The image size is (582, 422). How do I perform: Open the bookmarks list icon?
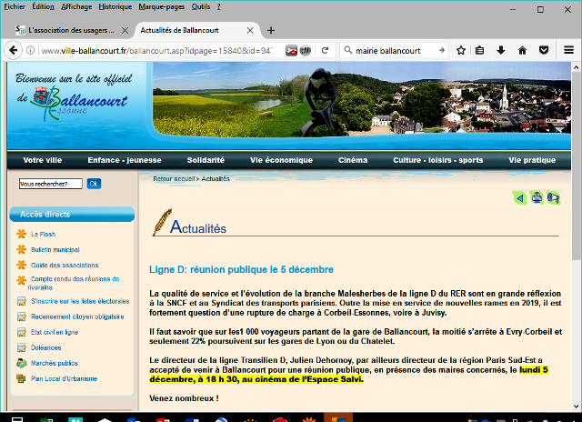pos(479,50)
